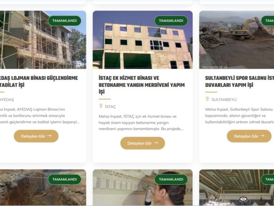This screenshot has height=206, width=274.
Task: Open details for İSTAÇ Ek Hizmet Binası
Action: (143, 143)
